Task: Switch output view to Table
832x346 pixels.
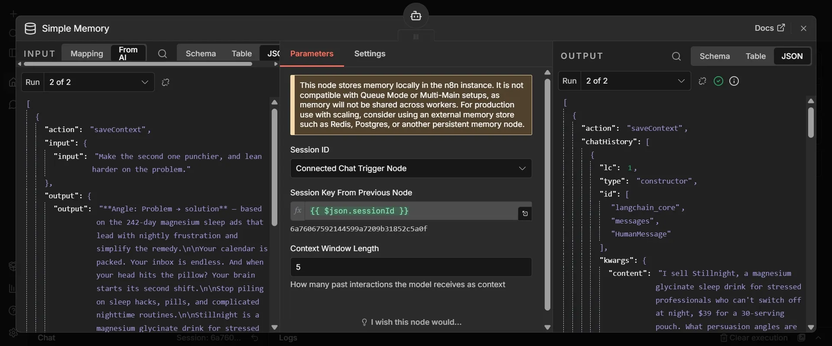Action: tap(755, 56)
